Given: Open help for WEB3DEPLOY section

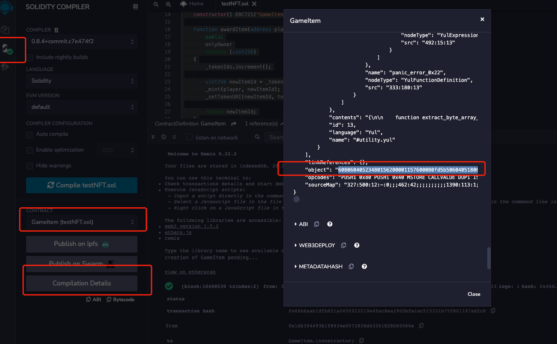Looking at the screenshot, I should coord(357,245).
